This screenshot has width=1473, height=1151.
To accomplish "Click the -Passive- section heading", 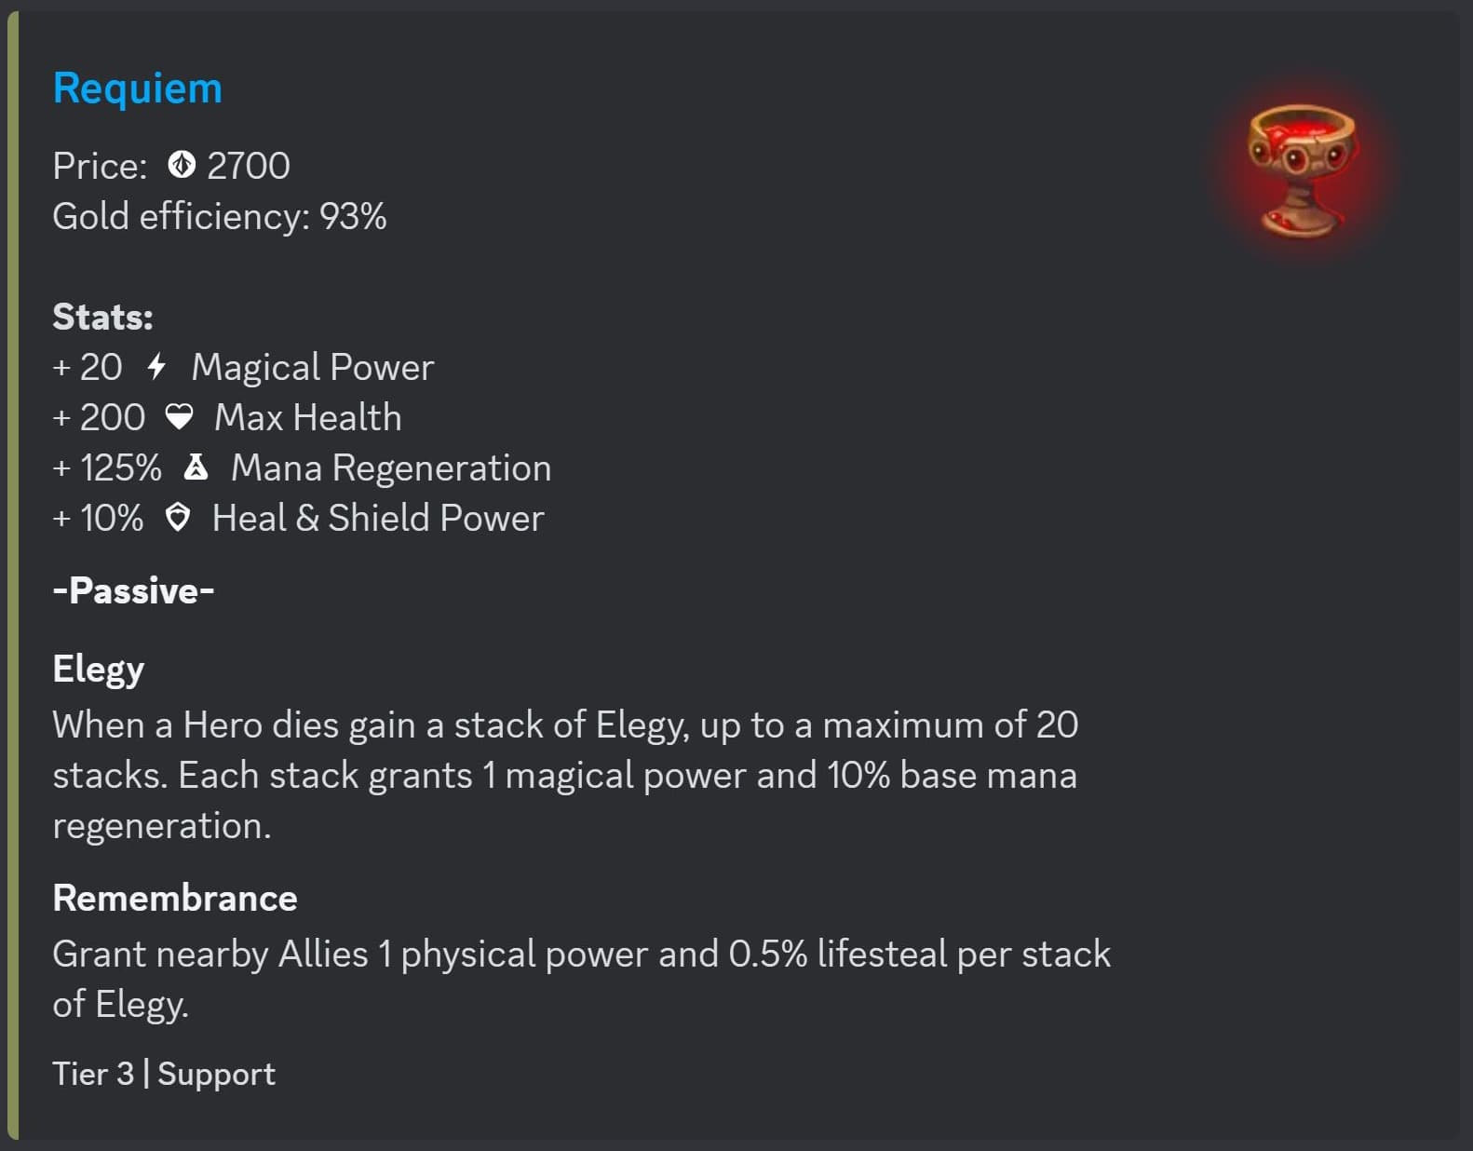I will 133,590.
